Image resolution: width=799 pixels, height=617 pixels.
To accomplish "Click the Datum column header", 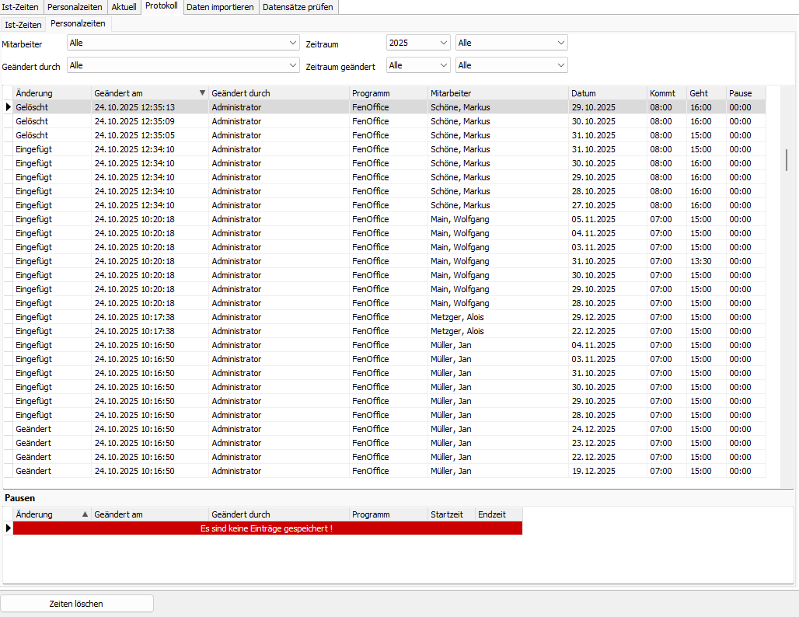I will (607, 93).
